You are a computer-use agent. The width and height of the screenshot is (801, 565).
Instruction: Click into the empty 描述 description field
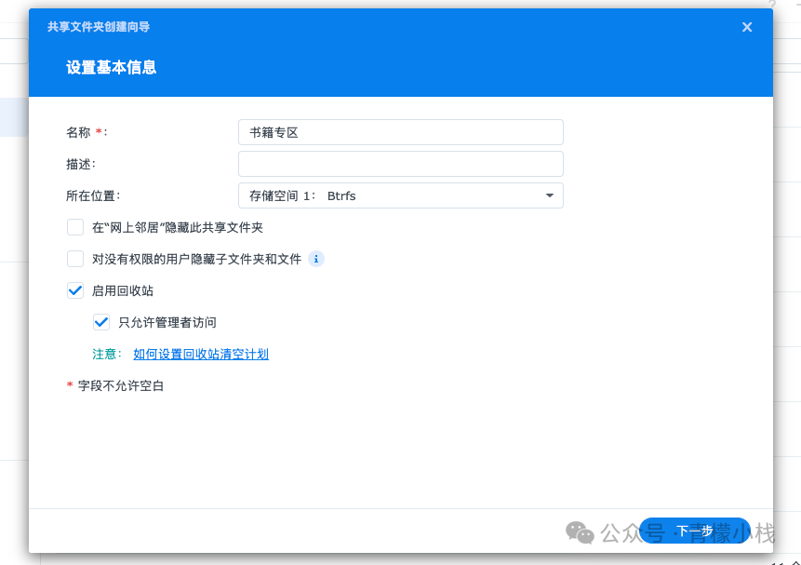coord(400,163)
